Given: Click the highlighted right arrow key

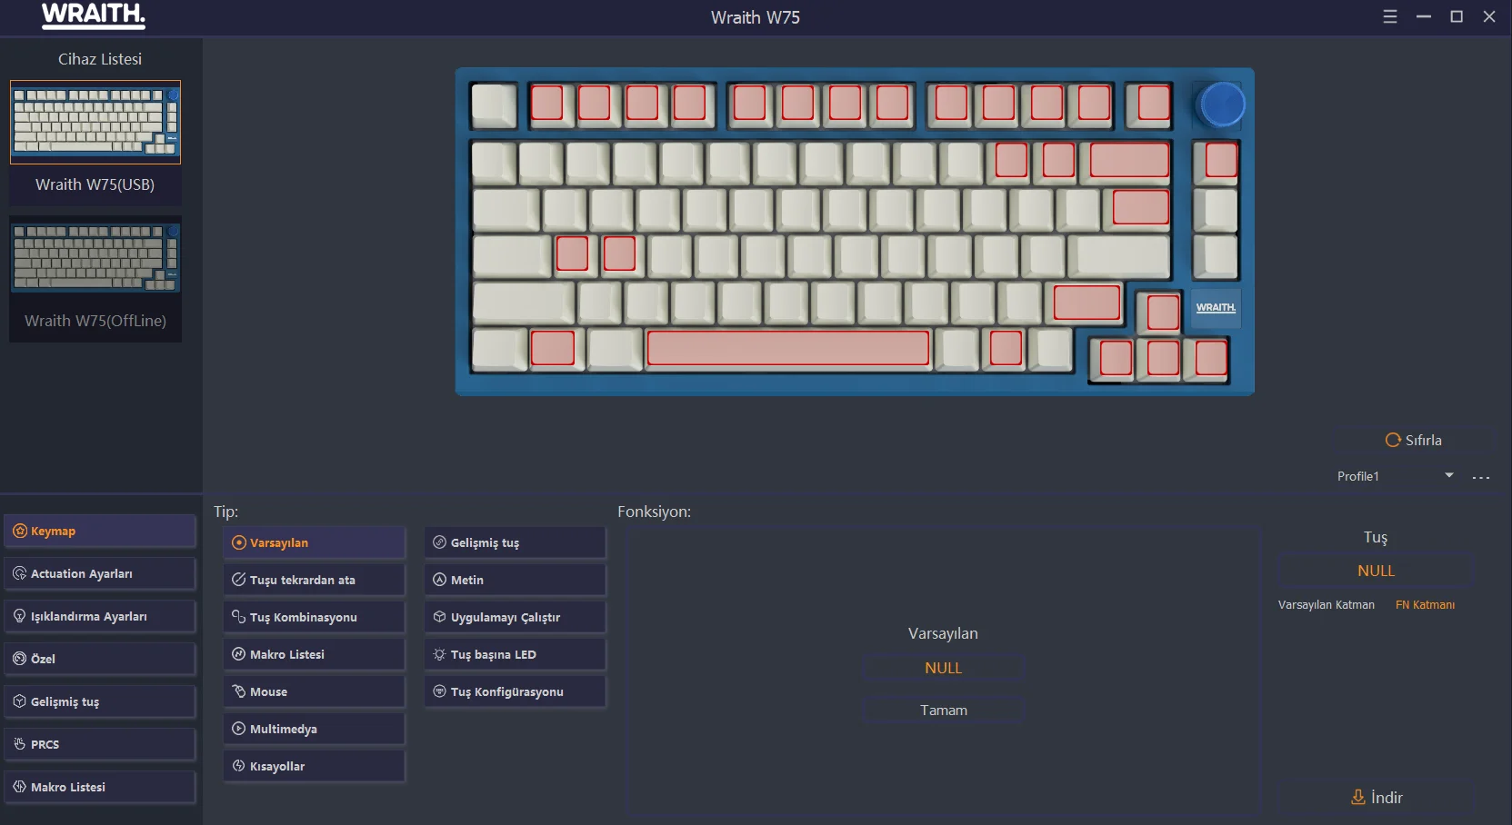Looking at the screenshot, I should [1211, 357].
